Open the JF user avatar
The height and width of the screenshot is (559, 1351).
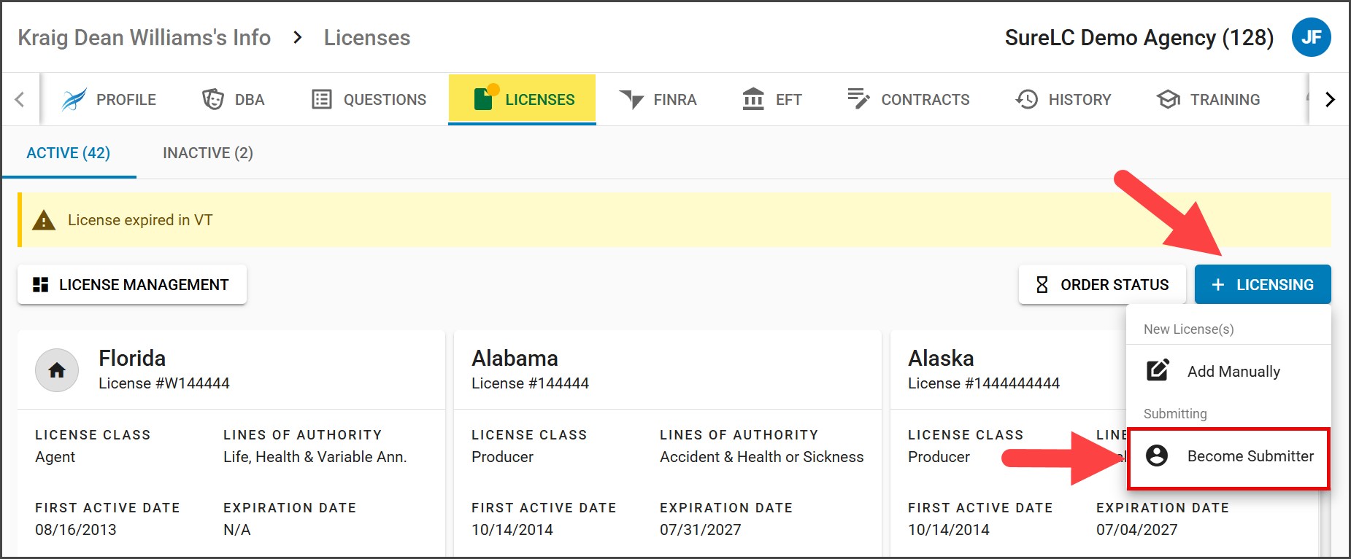click(x=1312, y=37)
